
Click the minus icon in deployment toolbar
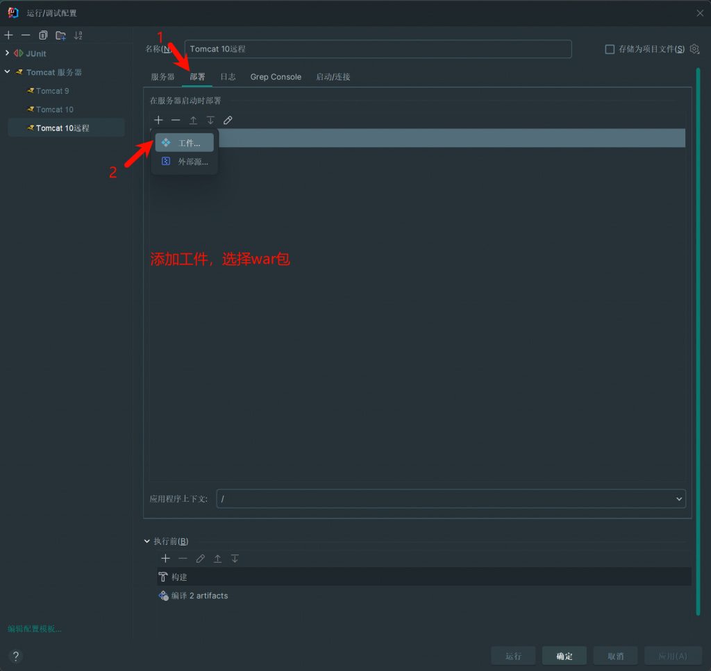point(176,120)
